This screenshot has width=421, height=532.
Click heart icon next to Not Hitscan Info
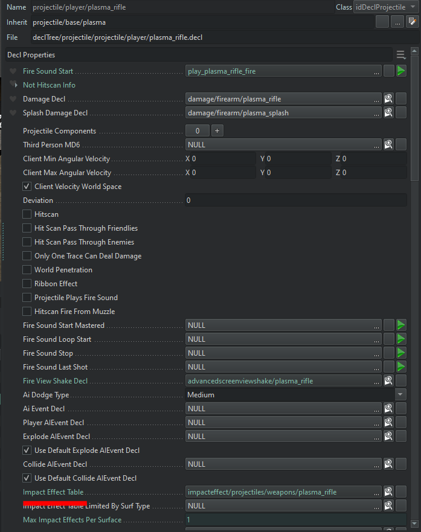point(12,83)
